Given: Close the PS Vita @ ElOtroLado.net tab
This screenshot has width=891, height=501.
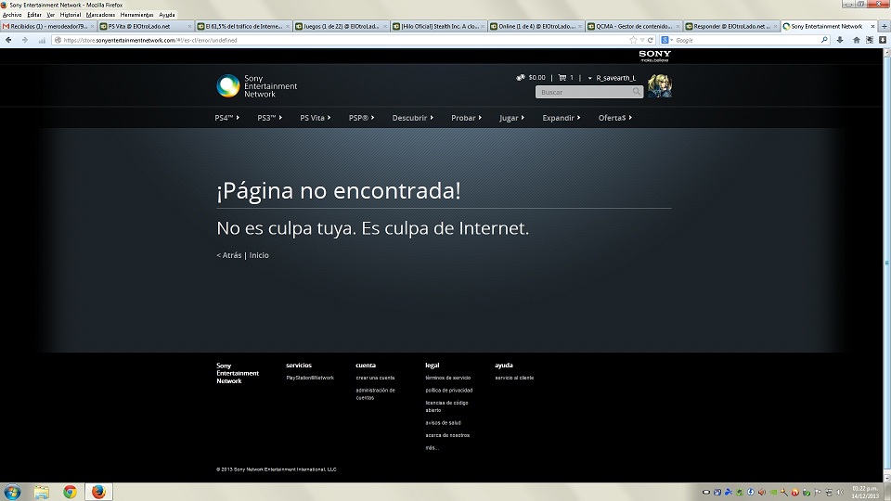Looking at the screenshot, I should (189, 26).
